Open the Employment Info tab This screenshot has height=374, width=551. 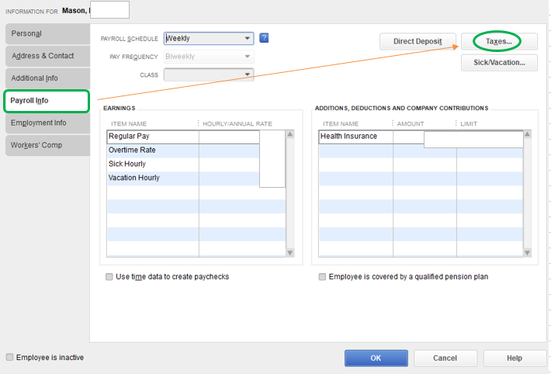click(x=47, y=123)
